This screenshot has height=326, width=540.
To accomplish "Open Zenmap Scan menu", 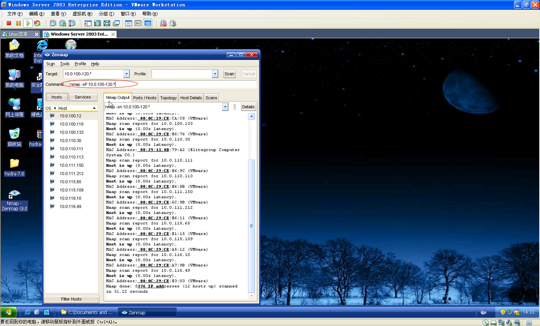I will click(51, 64).
